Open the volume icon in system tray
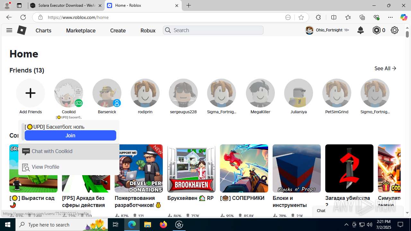Image resolution: width=411 pixels, height=231 pixels. point(370,225)
